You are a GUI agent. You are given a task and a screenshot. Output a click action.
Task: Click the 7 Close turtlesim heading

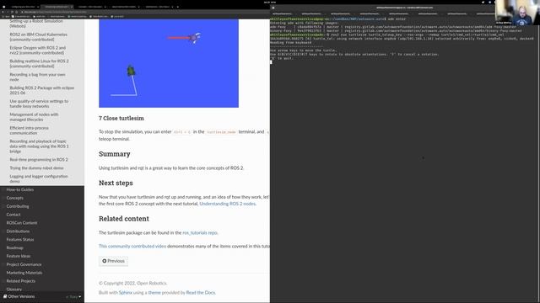[121, 118]
